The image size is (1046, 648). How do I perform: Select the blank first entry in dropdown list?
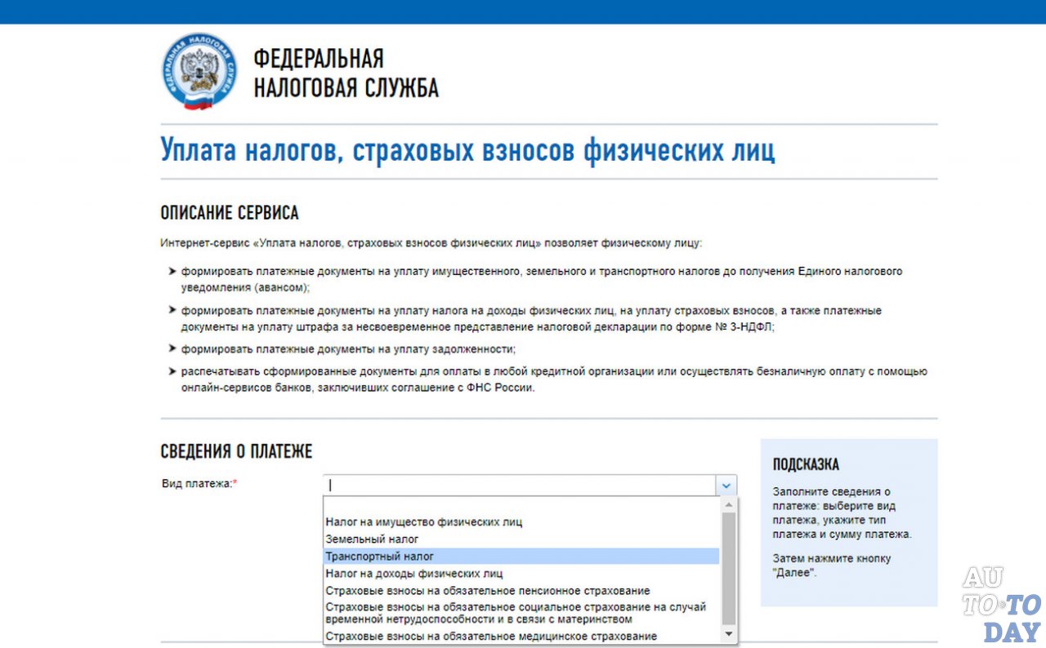point(520,505)
